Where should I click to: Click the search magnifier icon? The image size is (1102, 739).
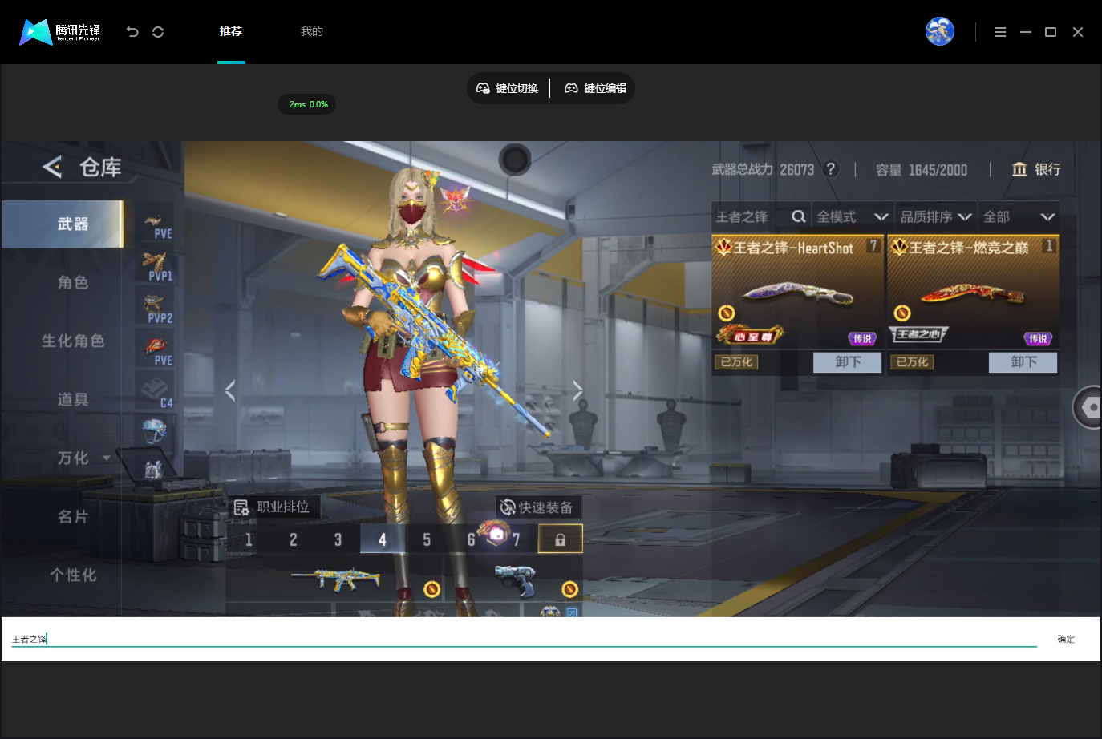tap(799, 216)
